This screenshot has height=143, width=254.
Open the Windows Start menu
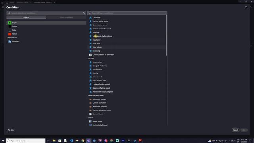[x=3, y=141]
